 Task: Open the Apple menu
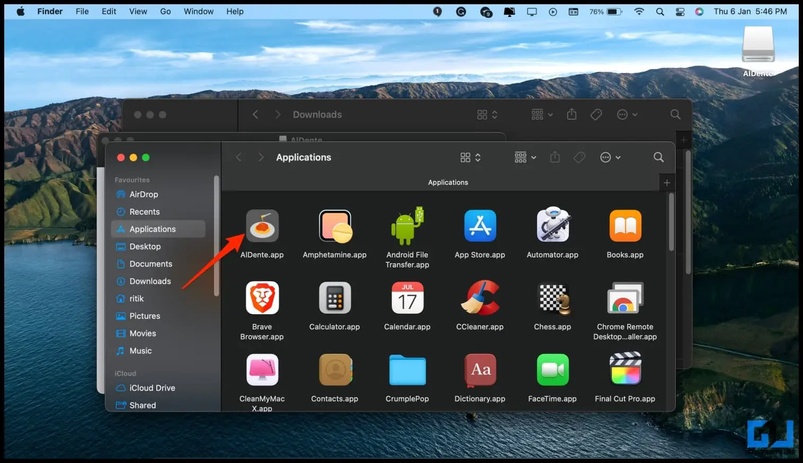point(21,11)
